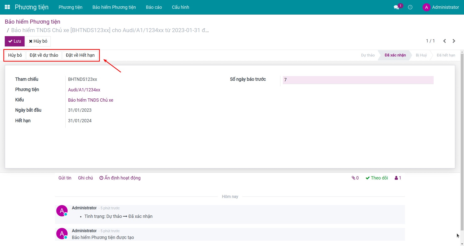This screenshot has height=246, width=464.
Task: Show followers list icon
Action: (398, 178)
